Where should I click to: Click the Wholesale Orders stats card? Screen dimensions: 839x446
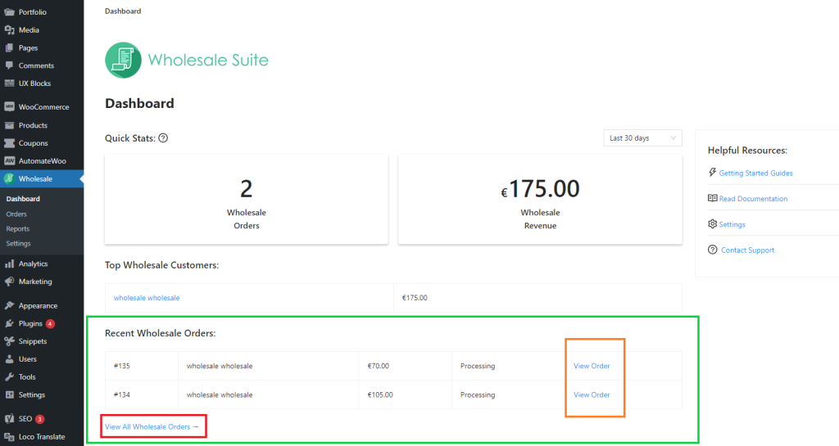coord(246,199)
